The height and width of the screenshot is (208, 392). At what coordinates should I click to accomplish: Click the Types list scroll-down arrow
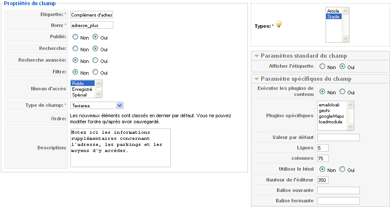[345, 38]
